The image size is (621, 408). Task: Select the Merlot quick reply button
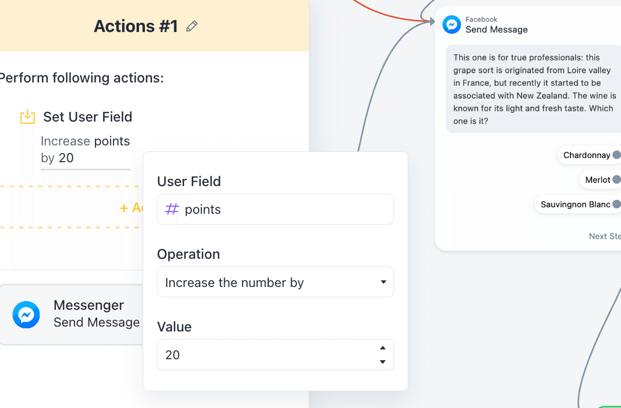click(597, 180)
